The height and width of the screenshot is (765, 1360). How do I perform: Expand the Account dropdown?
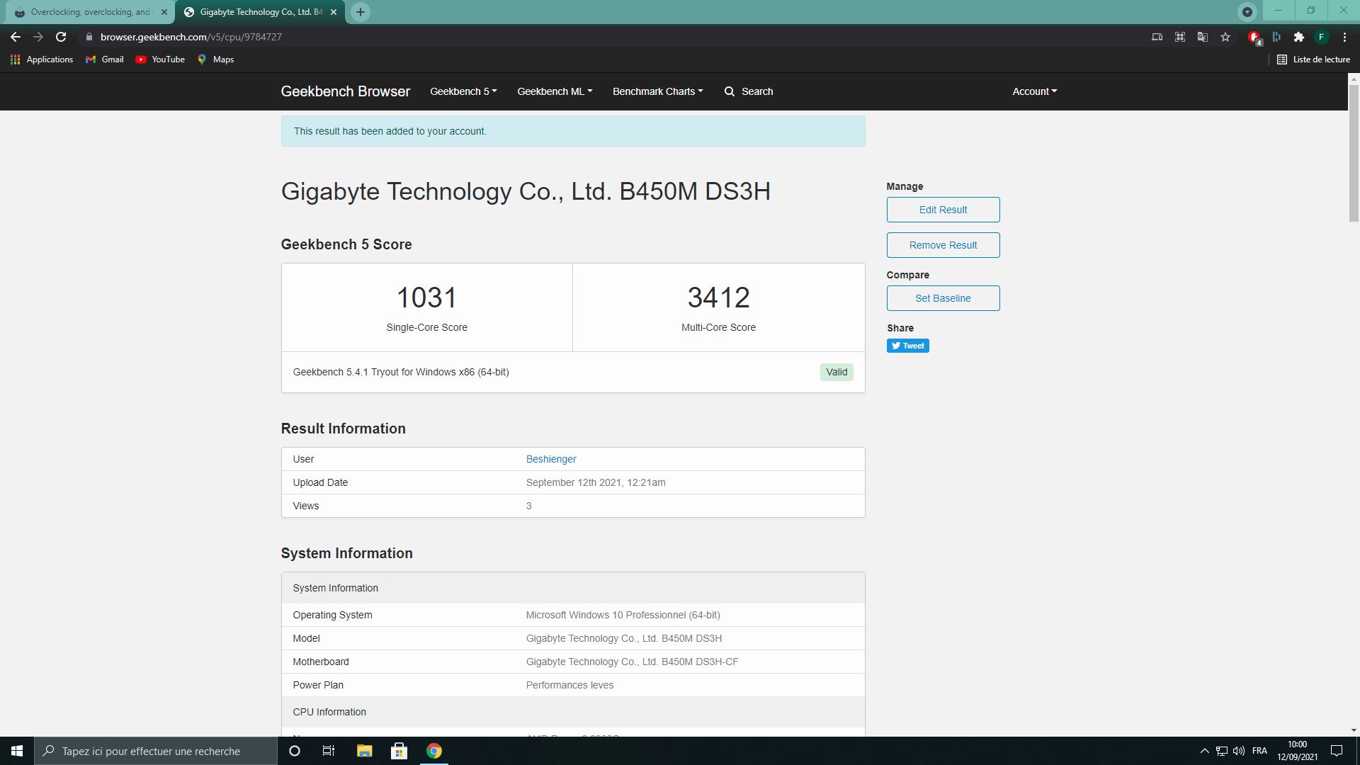click(x=1034, y=91)
